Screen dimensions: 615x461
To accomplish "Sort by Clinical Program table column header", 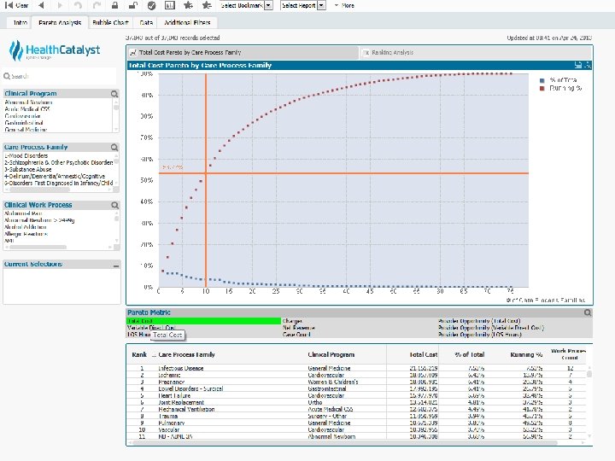I will 331,355.
